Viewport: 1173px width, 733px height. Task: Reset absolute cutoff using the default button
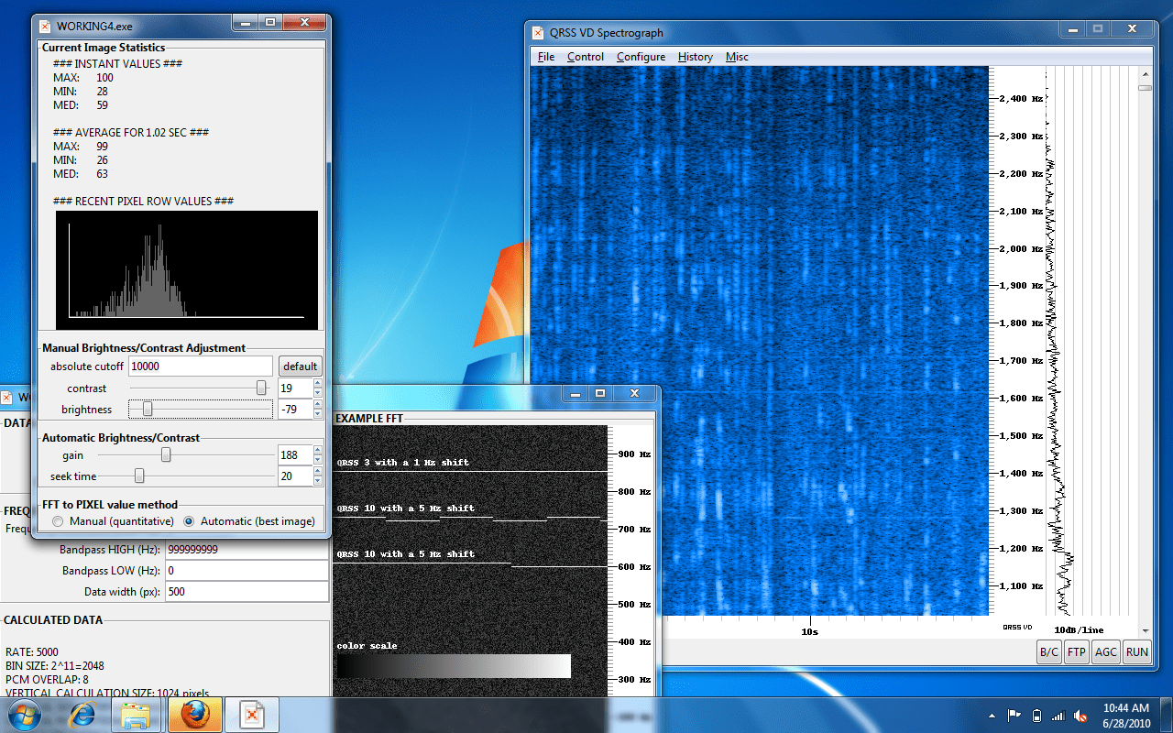(x=300, y=365)
